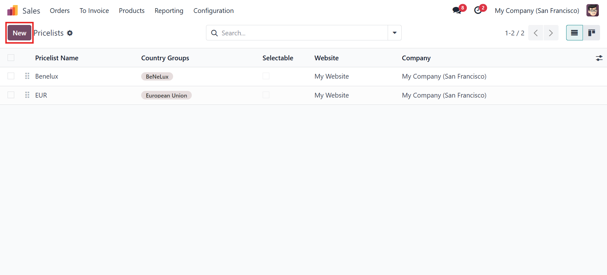Sort by Country Groups column
The image size is (607, 275).
[165, 58]
